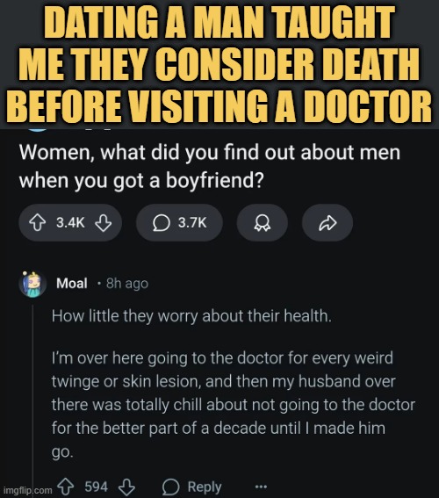Screen dimensions: 439x498
Task: Select 'How little they worry about their health' text
Action: (191, 316)
